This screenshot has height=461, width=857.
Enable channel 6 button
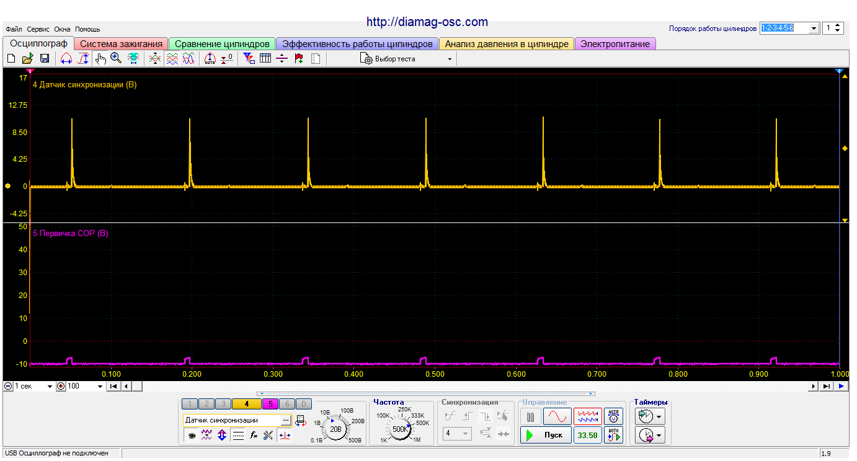click(x=287, y=404)
